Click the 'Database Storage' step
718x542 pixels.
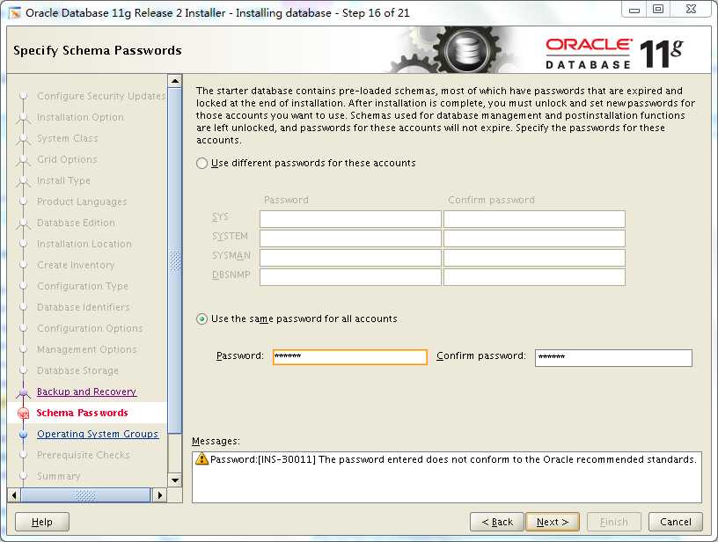click(77, 370)
